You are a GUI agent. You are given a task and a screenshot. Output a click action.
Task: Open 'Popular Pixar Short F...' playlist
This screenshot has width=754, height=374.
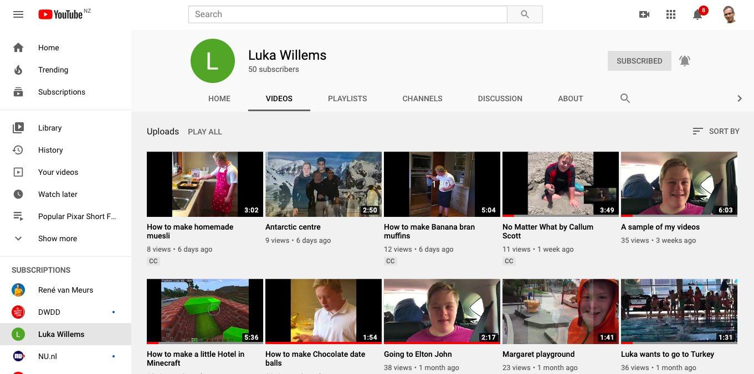[65, 216]
